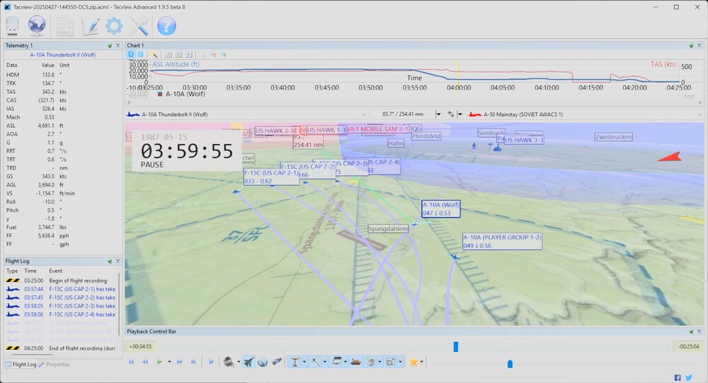Toggle the globe terrain view button
Screen dimensions: 708x383
263,362
